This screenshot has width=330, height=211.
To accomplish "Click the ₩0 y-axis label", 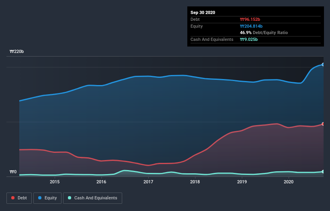I will (x=13, y=172).
